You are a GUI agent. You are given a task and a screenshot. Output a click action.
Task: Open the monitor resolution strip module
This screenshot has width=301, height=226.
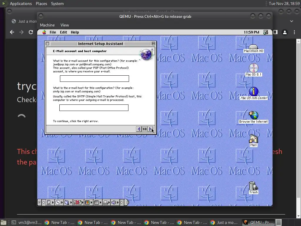98,202
